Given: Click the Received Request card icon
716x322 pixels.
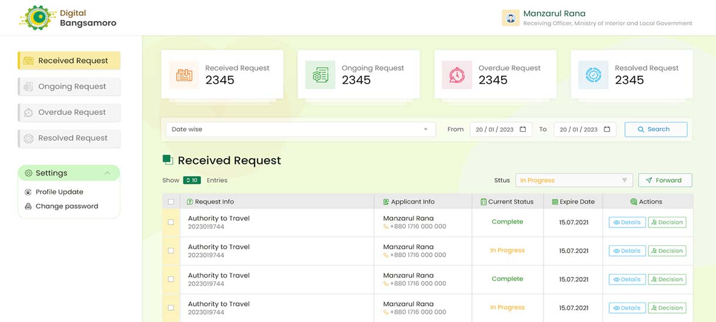Looking at the screenshot, I should click(184, 75).
